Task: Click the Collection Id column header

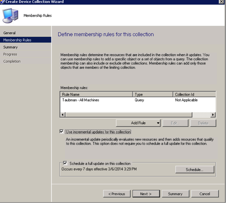Action: pos(194,94)
